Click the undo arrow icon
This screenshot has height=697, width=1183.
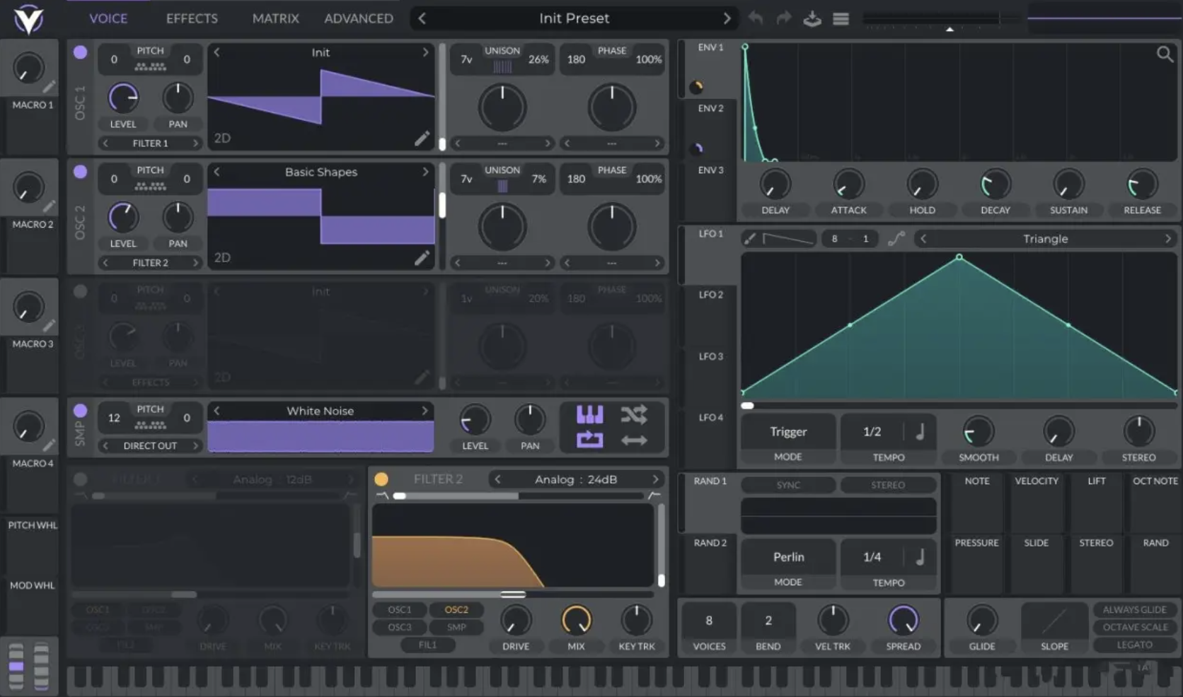point(755,19)
